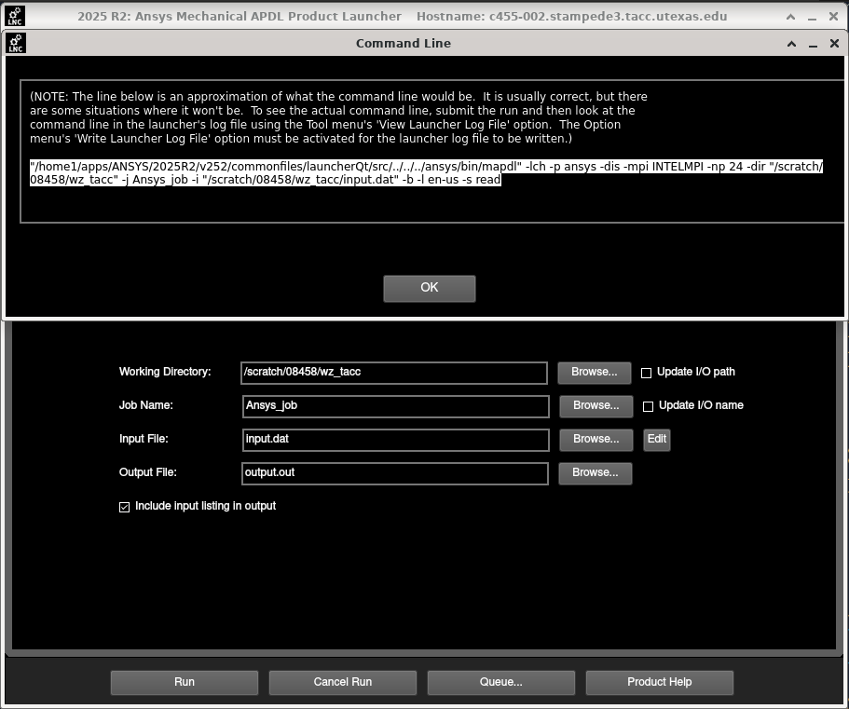
Task: Enable the Update I/O name checkbox
Action: [648, 406]
